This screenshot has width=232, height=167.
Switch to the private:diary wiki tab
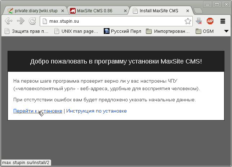pos(36,11)
